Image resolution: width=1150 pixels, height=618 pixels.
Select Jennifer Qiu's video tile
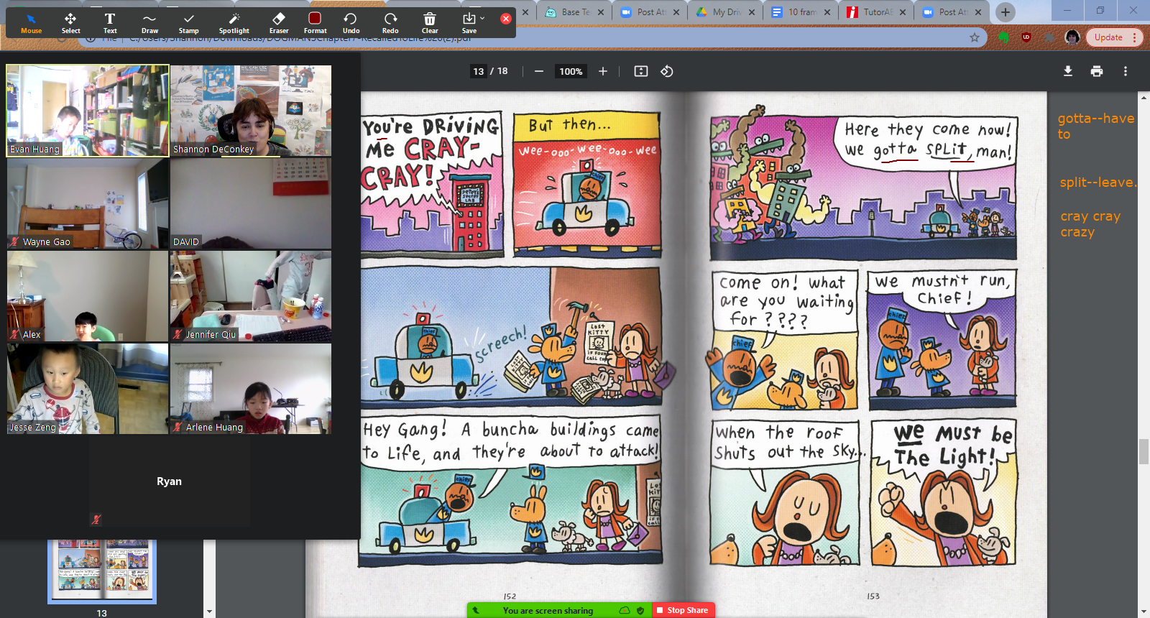coord(251,296)
